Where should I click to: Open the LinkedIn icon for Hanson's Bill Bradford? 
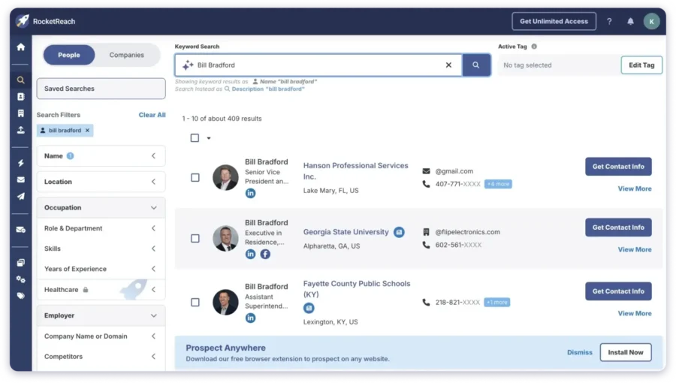(251, 193)
